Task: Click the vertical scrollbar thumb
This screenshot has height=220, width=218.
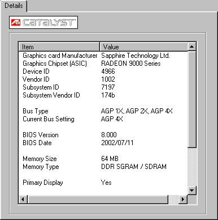Action: 192,99
